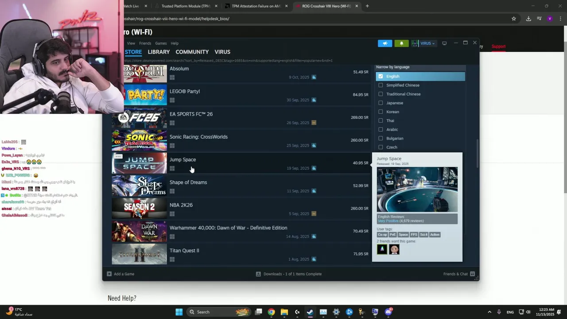Image resolution: width=567 pixels, height=319 pixels.
Task: Click the Steam taskbar icon
Action: pyautogui.click(x=310, y=312)
